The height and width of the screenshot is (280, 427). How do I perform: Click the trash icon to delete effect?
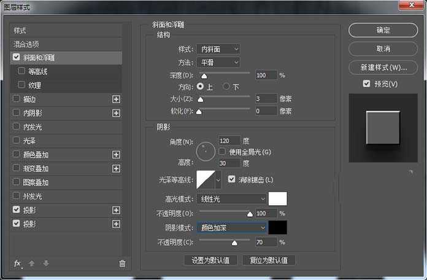122,263
